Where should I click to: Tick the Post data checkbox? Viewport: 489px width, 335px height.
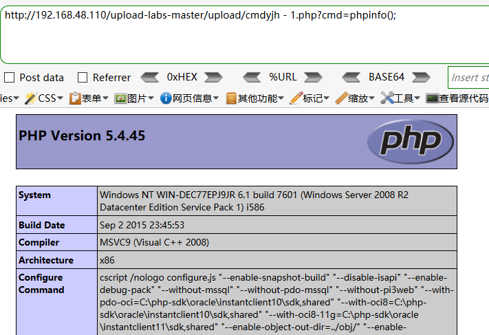pyautogui.click(x=9, y=77)
